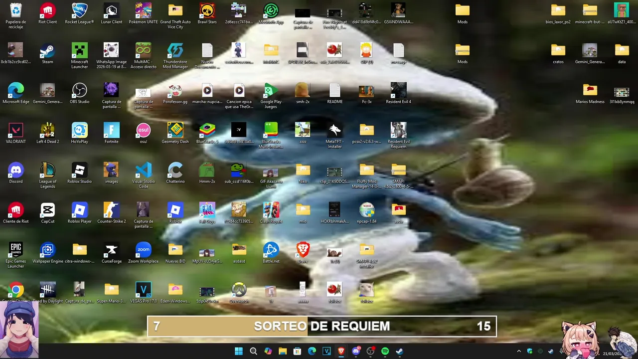Viewport: 638px width, 359px height.
Task: Select the MetaTFT Installer icon
Action: [334, 135]
